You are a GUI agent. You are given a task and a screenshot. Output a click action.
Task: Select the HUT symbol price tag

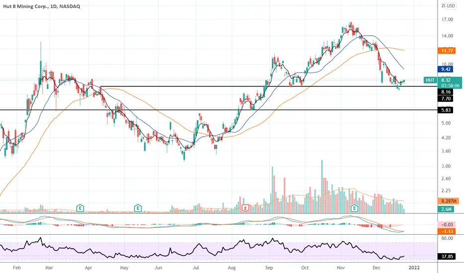(x=430, y=80)
